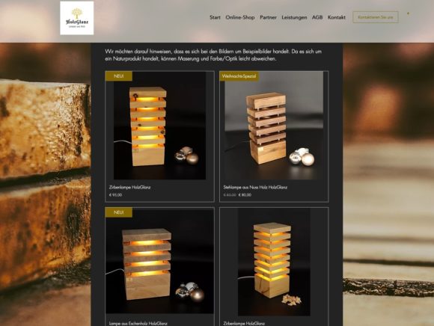
Task: Select the AGB menu link
Action: tap(317, 17)
